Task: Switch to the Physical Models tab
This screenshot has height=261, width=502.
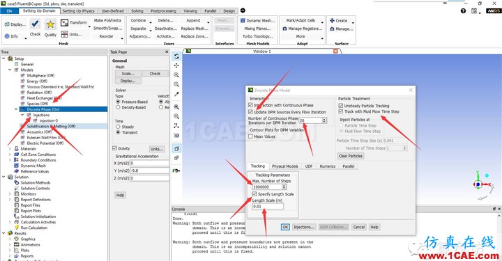Action: 285,166
